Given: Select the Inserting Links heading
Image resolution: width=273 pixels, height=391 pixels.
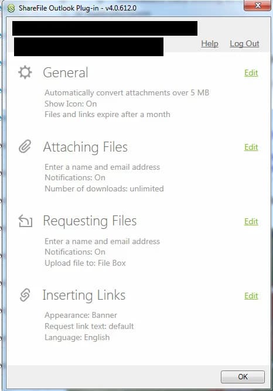Looking at the screenshot, I should [x=84, y=295].
